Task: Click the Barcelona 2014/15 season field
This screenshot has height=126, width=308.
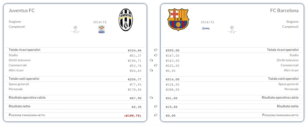Action: [x=207, y=22]
